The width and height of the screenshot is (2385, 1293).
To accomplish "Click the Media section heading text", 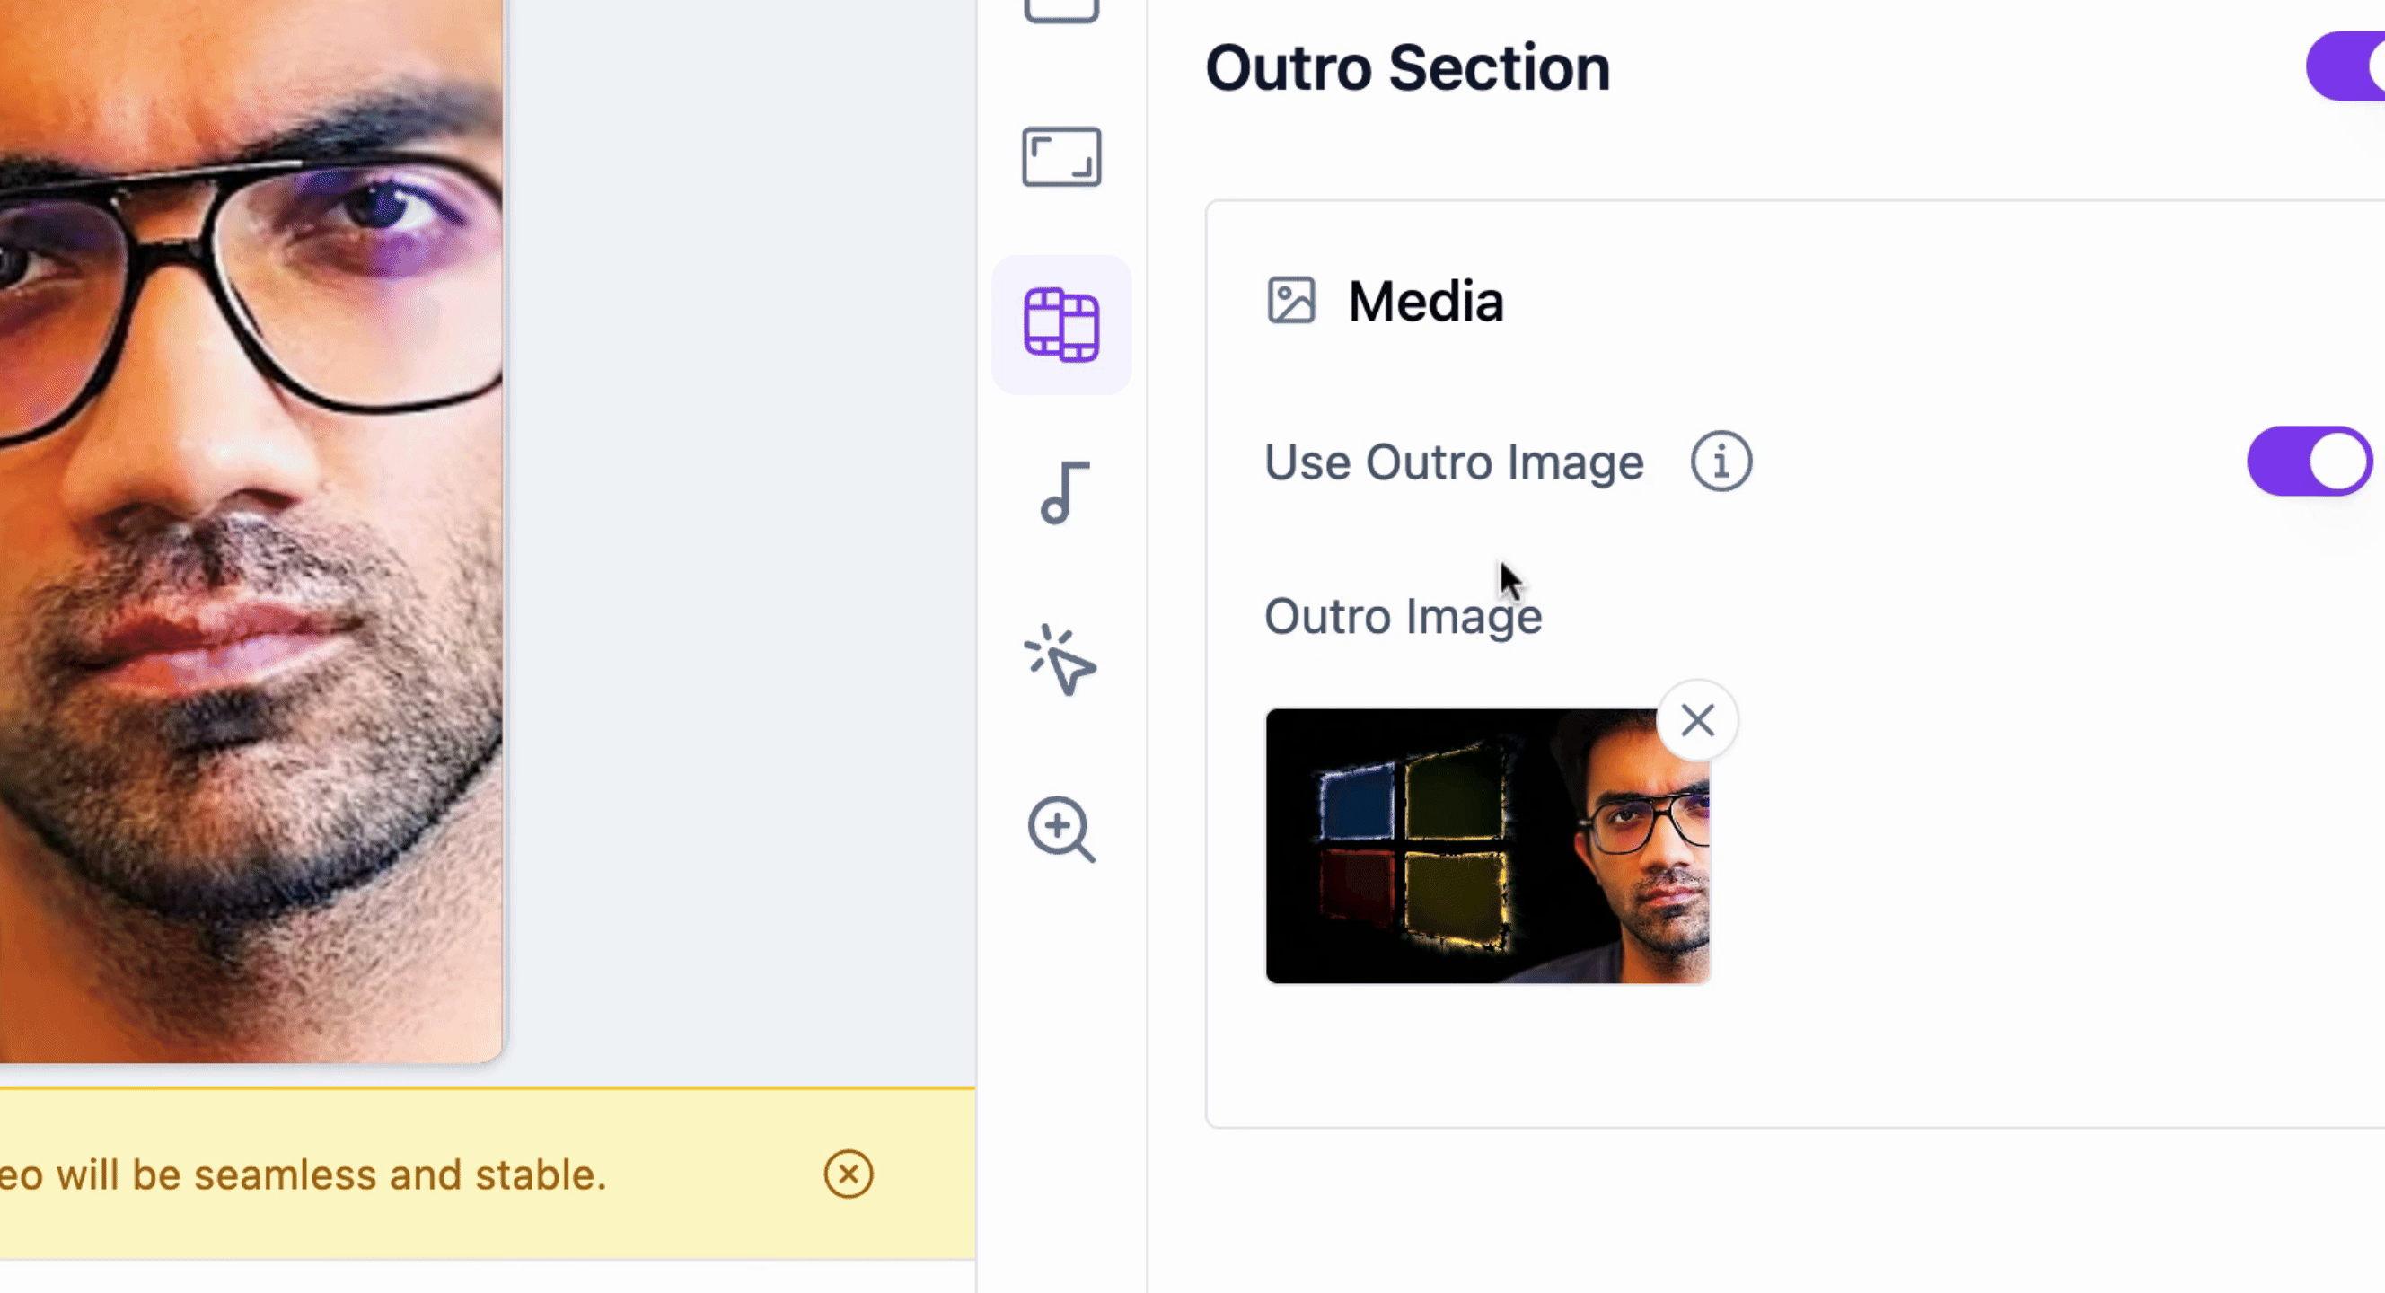I will click(1425, 302).
